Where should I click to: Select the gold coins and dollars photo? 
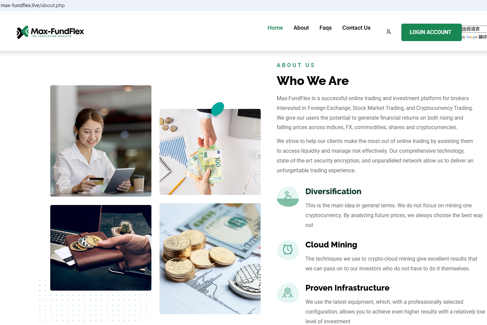[210, 259]
